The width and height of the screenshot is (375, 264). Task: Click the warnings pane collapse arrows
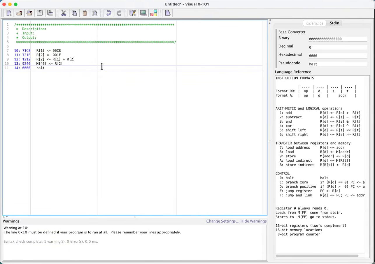5,217
